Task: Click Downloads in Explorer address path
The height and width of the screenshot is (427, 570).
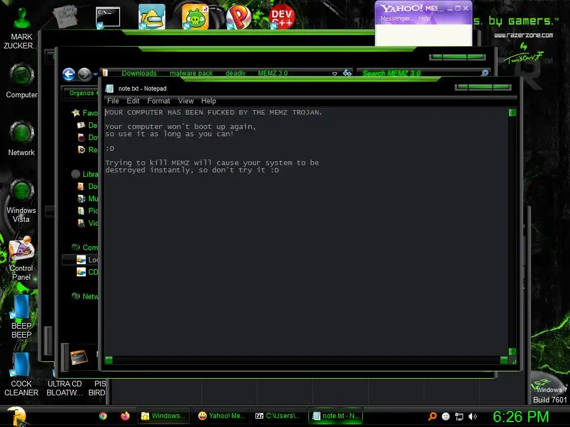Action: click(139, 73)
